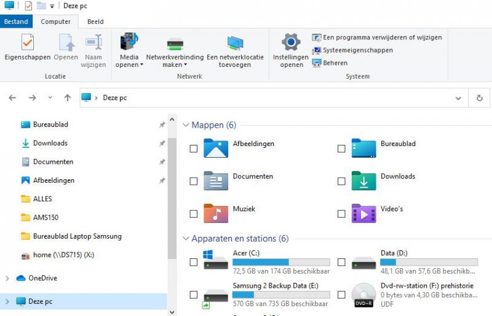Image resolution: width=492 pixels, height=316 pixels.
Task: Click Een programma verwijderen of wijzigen
Action: [x=382, y=37]
